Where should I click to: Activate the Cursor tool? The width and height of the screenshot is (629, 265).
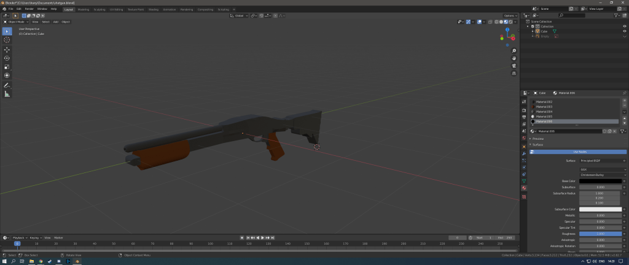[7, 40]
